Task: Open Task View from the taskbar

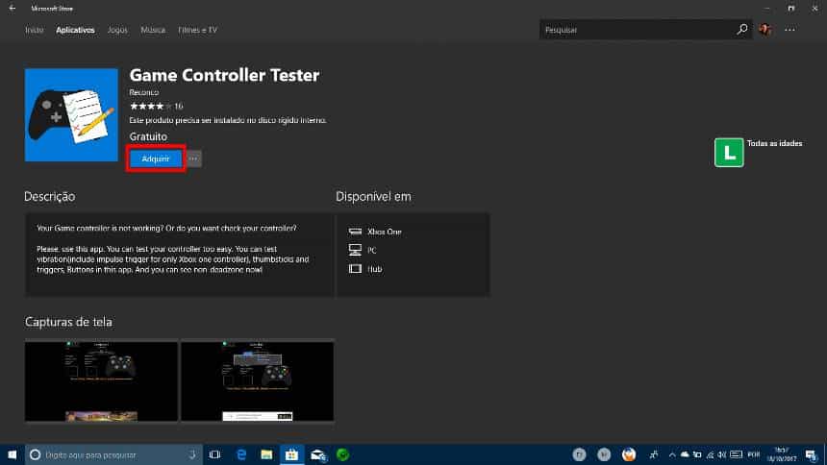Action: [214, 454]
